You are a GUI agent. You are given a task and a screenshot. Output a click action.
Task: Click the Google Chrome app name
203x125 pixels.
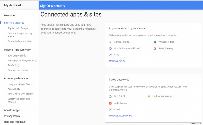122,42
